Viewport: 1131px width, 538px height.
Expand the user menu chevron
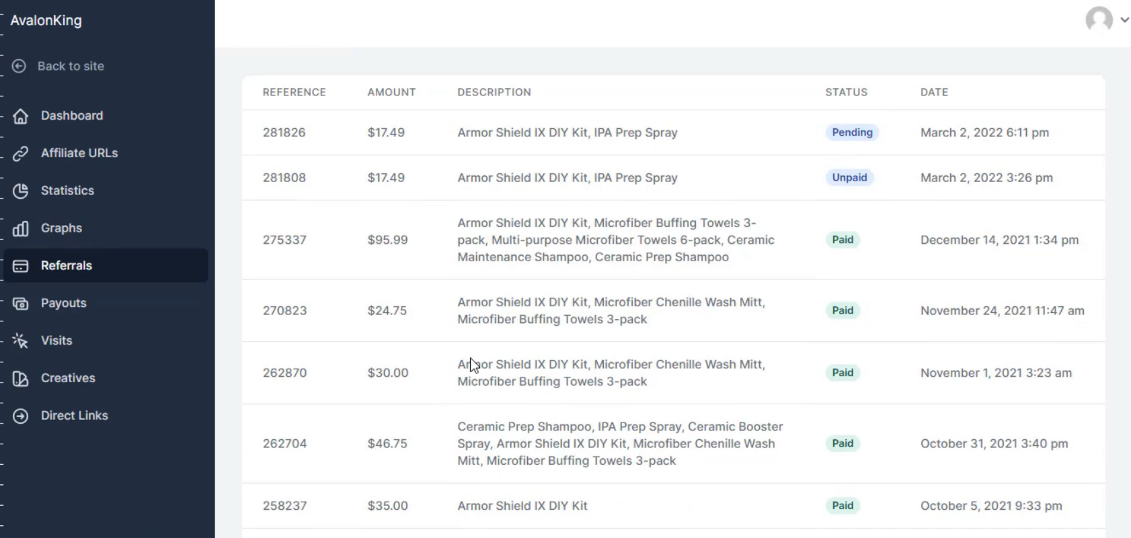click(1124, 20)
